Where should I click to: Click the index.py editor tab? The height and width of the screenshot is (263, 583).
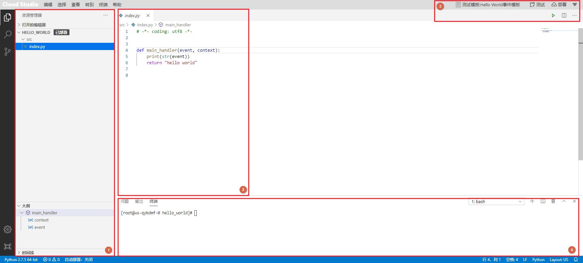click(x=135, y=15)
